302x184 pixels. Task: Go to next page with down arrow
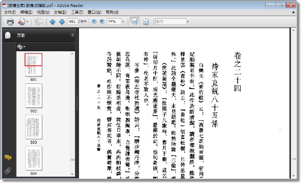62,22
